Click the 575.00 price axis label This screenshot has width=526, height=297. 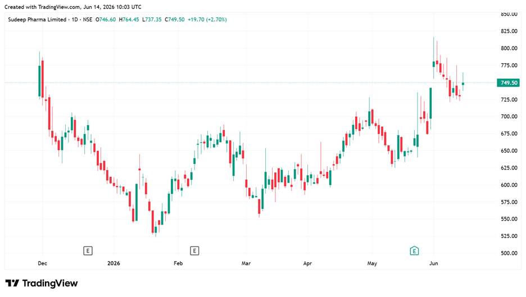(x=509, y=202)
